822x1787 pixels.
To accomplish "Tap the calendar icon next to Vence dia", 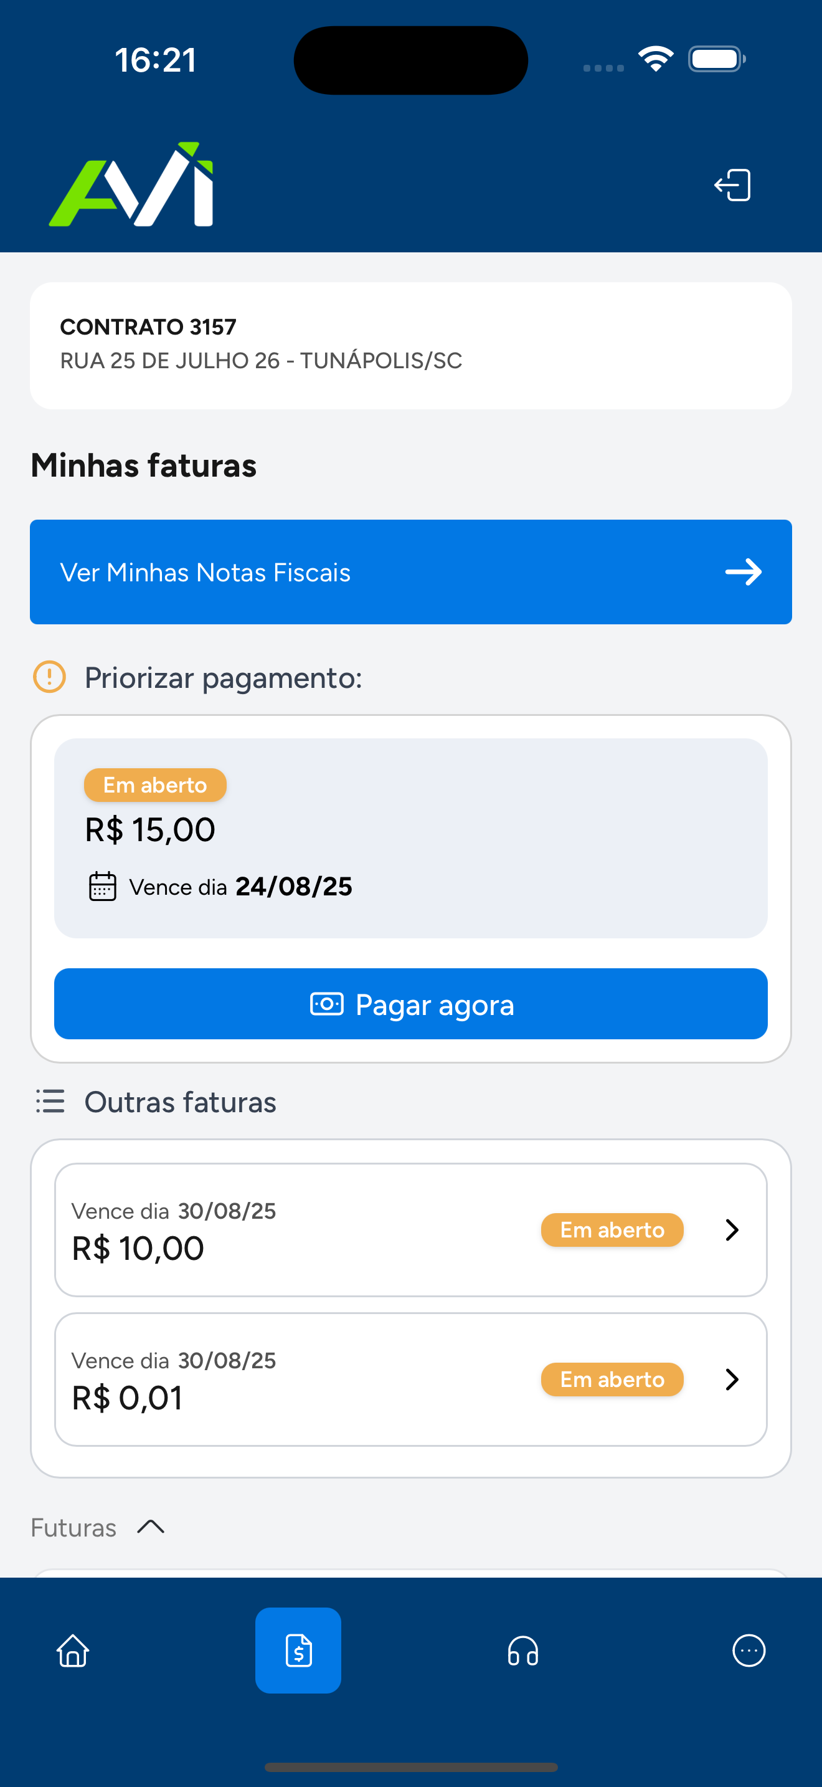I will 103,886.
